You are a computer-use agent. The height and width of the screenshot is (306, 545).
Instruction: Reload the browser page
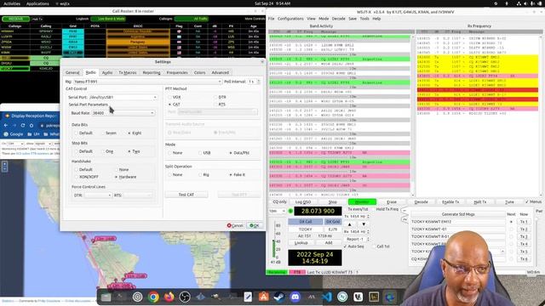pos(23,125)
